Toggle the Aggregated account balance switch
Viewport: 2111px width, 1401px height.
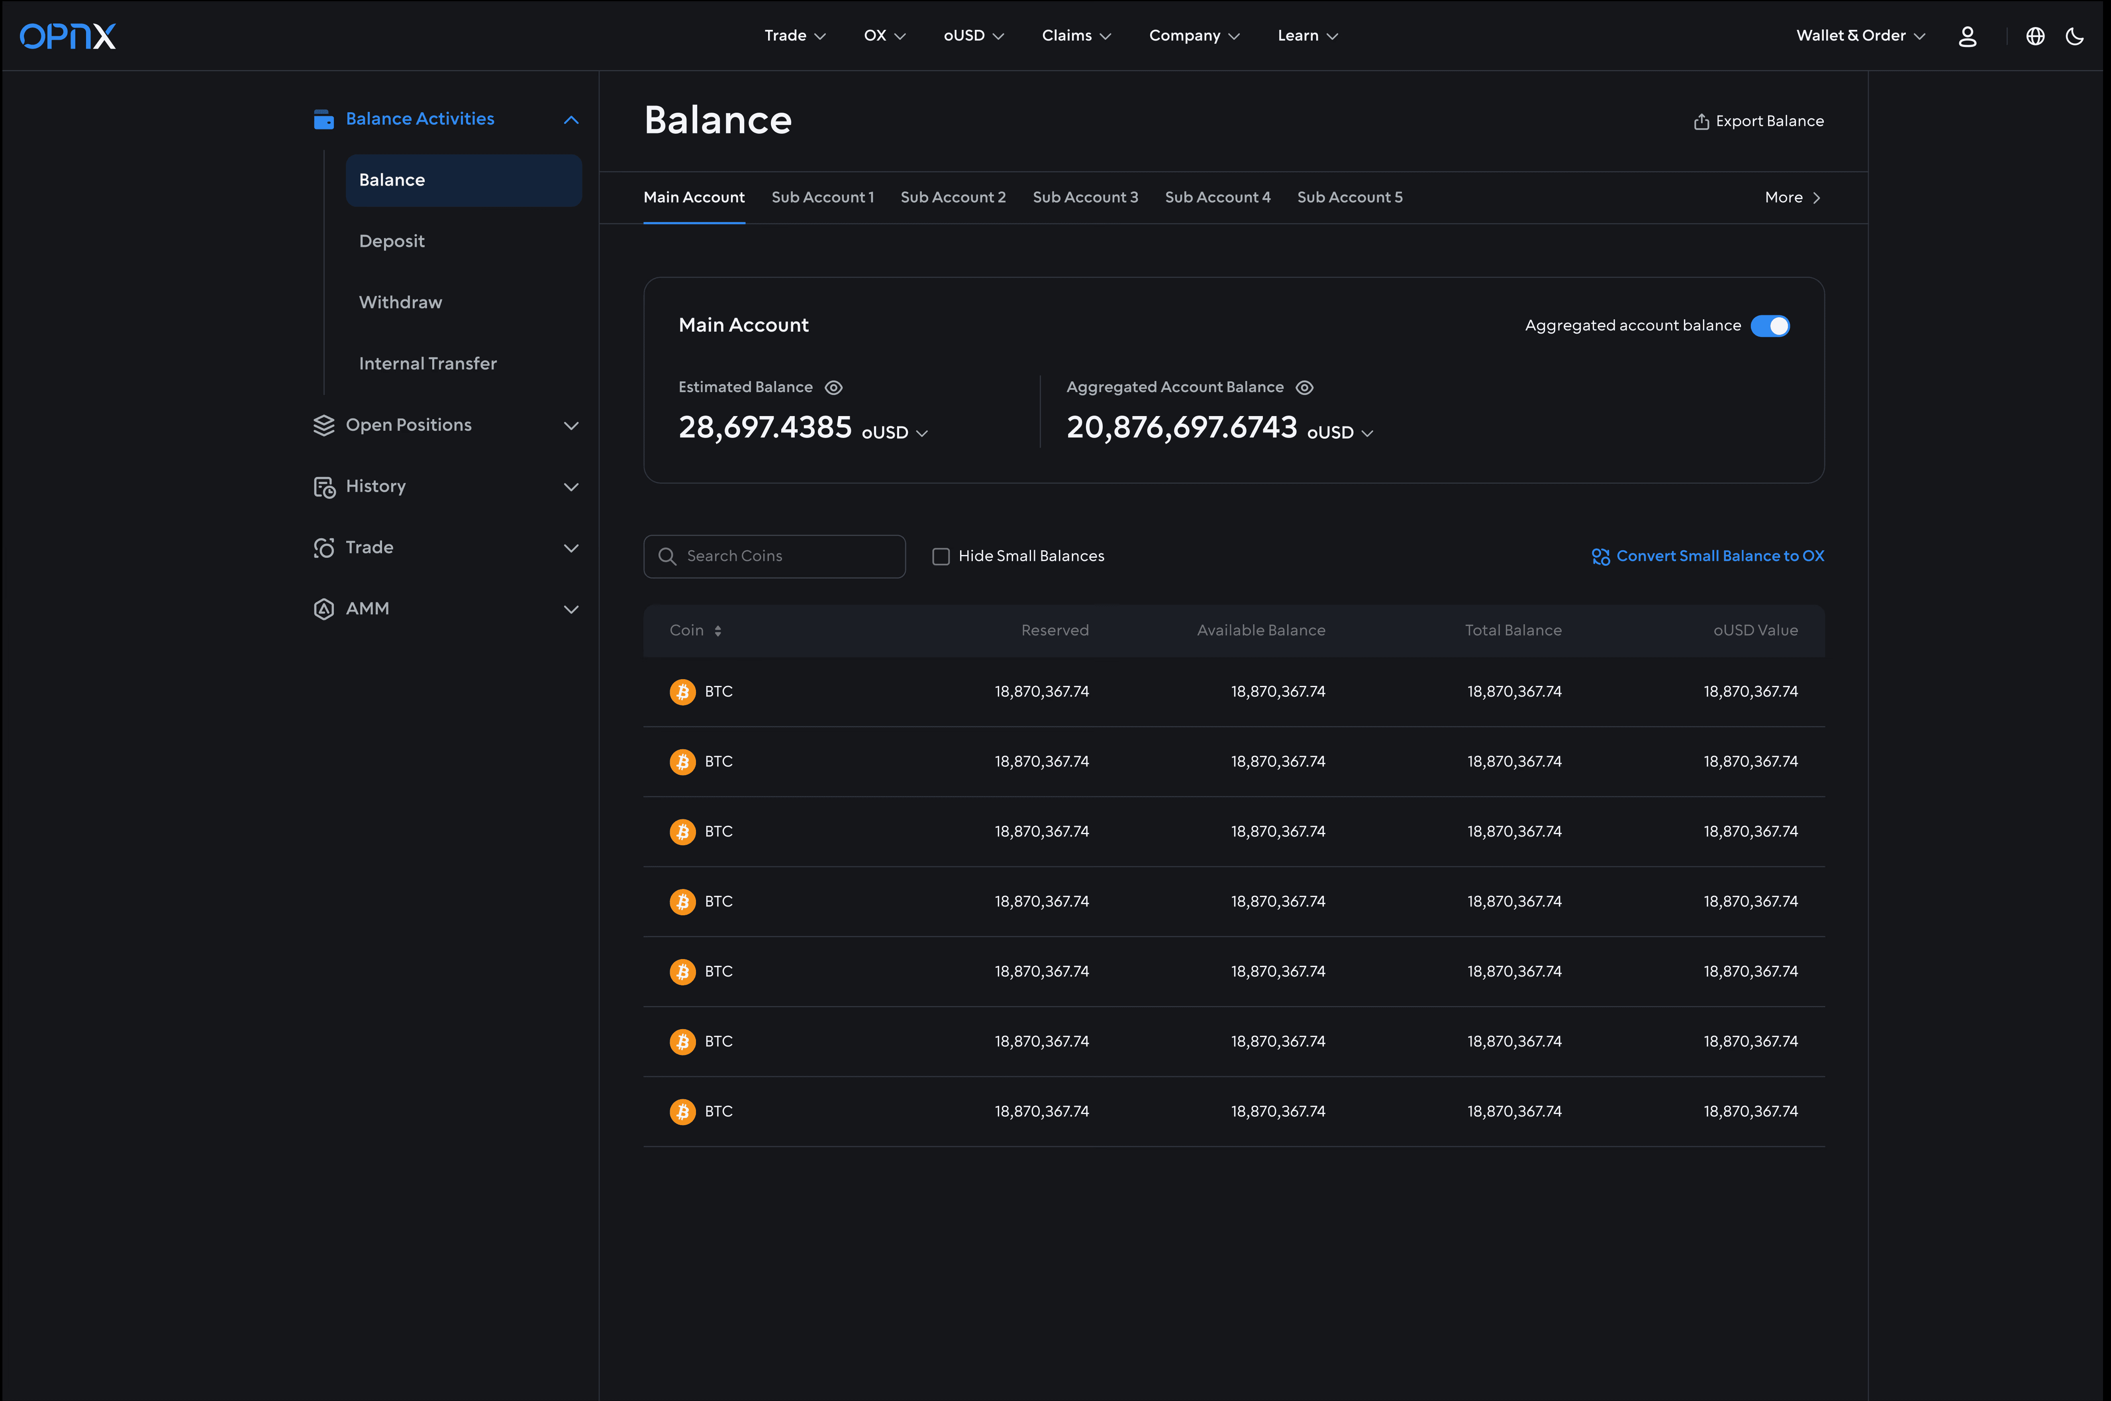(x=1770, y=326)
